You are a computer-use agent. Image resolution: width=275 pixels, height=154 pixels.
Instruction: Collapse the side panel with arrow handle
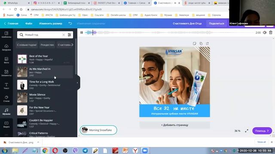click(x=77, y=83)
